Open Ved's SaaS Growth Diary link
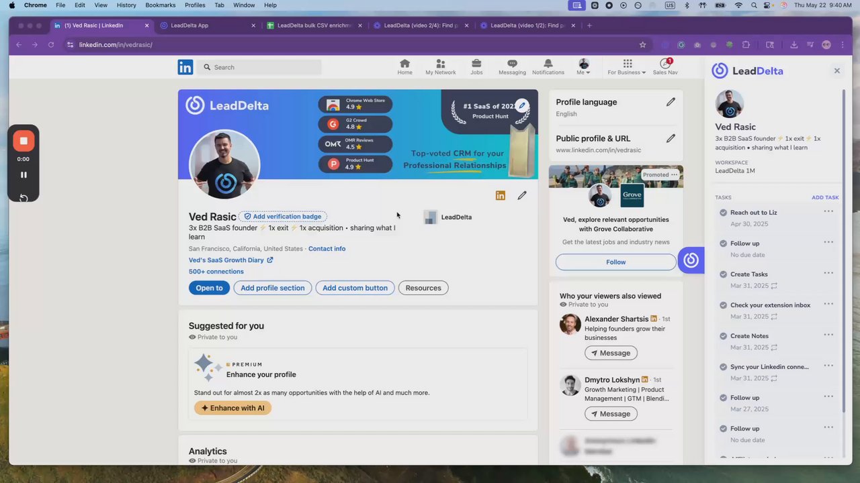The height and width of the screenshot is (483, 860). [x=231, y=260]
